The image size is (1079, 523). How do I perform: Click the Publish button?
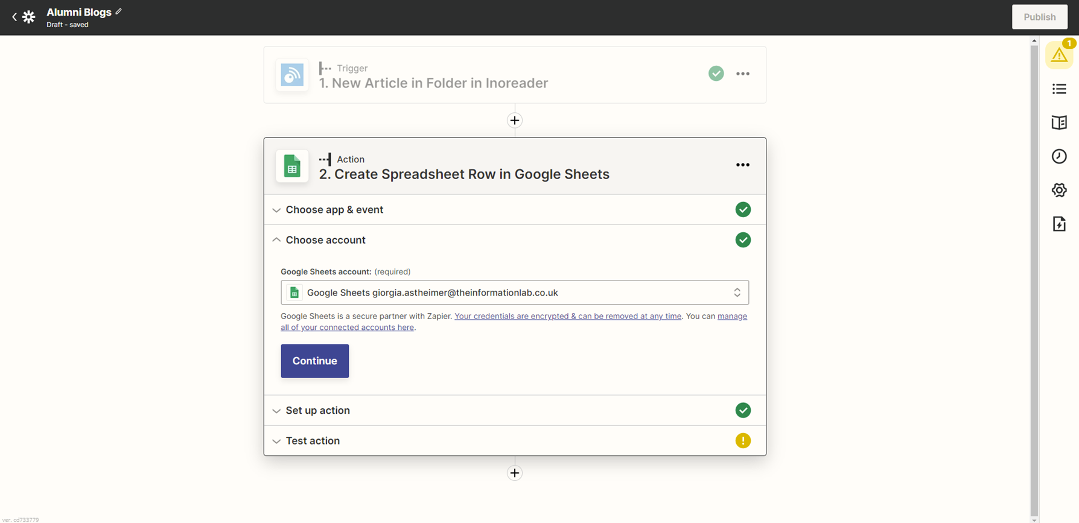[1039, 17]
